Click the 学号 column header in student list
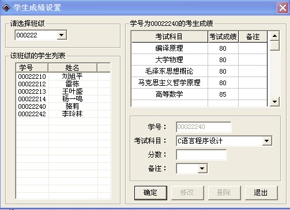 [x=32, y=68]
